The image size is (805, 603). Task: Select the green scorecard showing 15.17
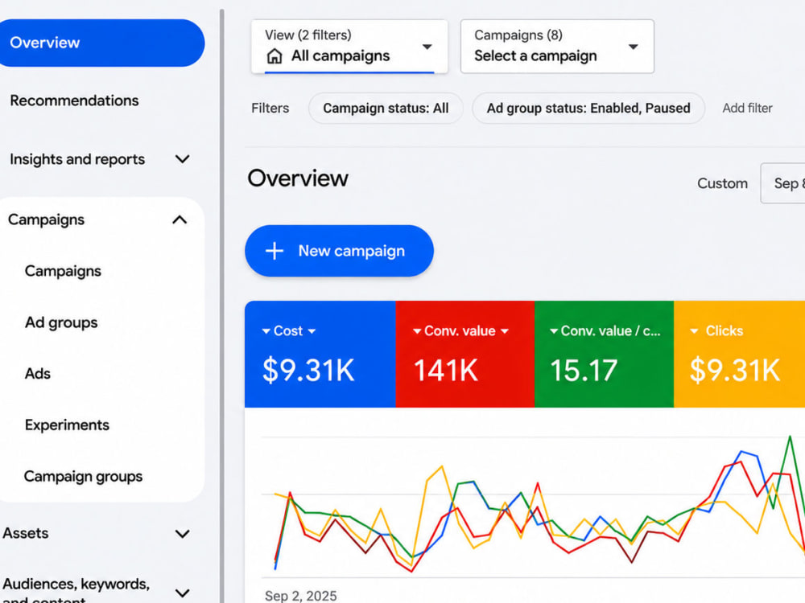coord(605,355)
